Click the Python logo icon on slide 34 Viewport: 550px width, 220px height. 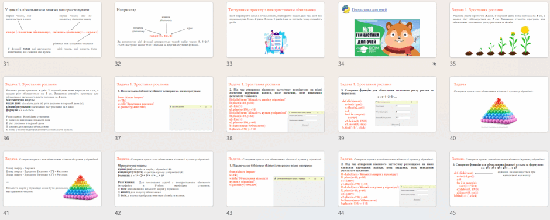(346, 10)
